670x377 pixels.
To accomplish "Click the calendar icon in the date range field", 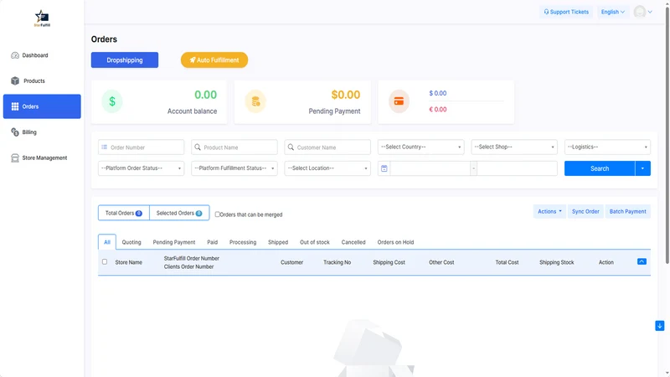I will point(384,168).
